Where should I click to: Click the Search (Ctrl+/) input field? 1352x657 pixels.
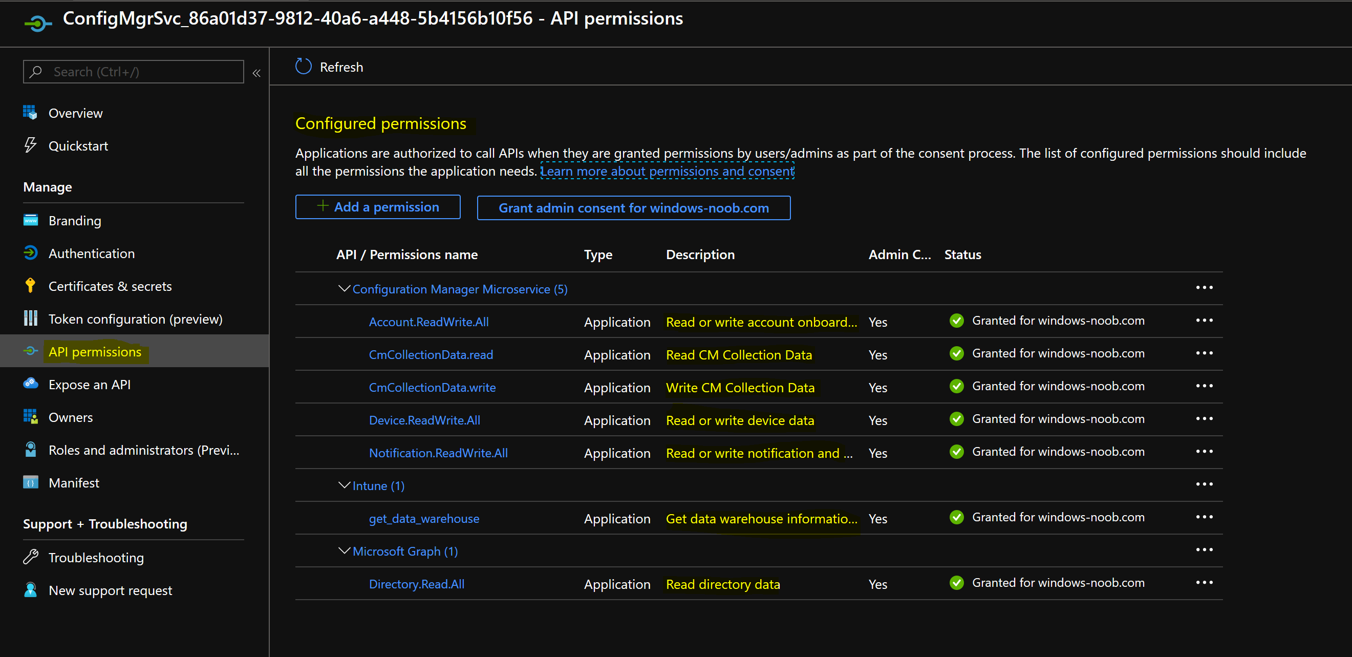[x=133, y=71]
